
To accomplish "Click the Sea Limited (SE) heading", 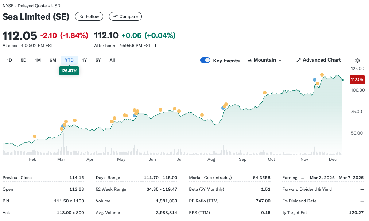I will point(36,17).
